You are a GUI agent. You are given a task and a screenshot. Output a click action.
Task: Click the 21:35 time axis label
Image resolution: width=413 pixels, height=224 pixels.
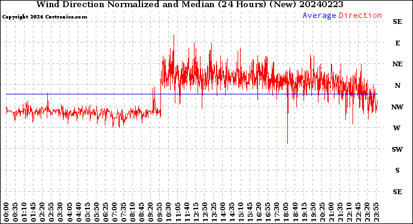pyautogui.click(x=340, y=212)
